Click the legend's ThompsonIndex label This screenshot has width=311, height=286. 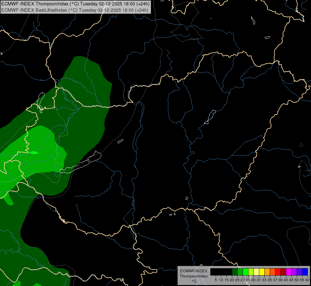click(194, 276)
